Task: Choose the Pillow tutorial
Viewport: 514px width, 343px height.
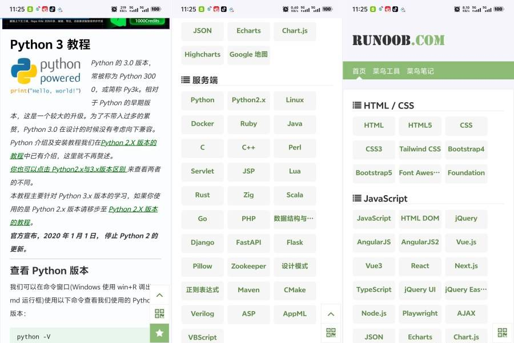Action: 202,267
